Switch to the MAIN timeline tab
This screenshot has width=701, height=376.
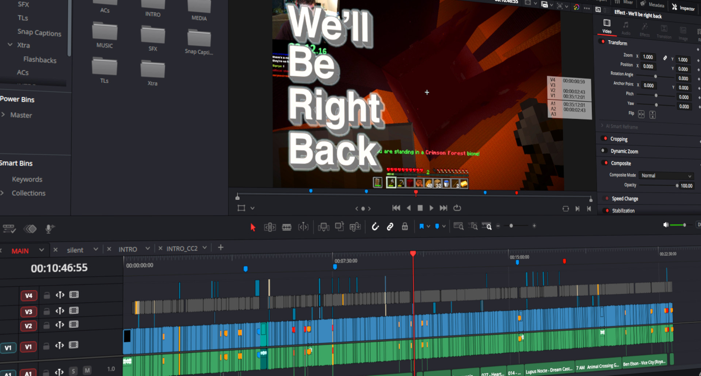click(20, 251)
